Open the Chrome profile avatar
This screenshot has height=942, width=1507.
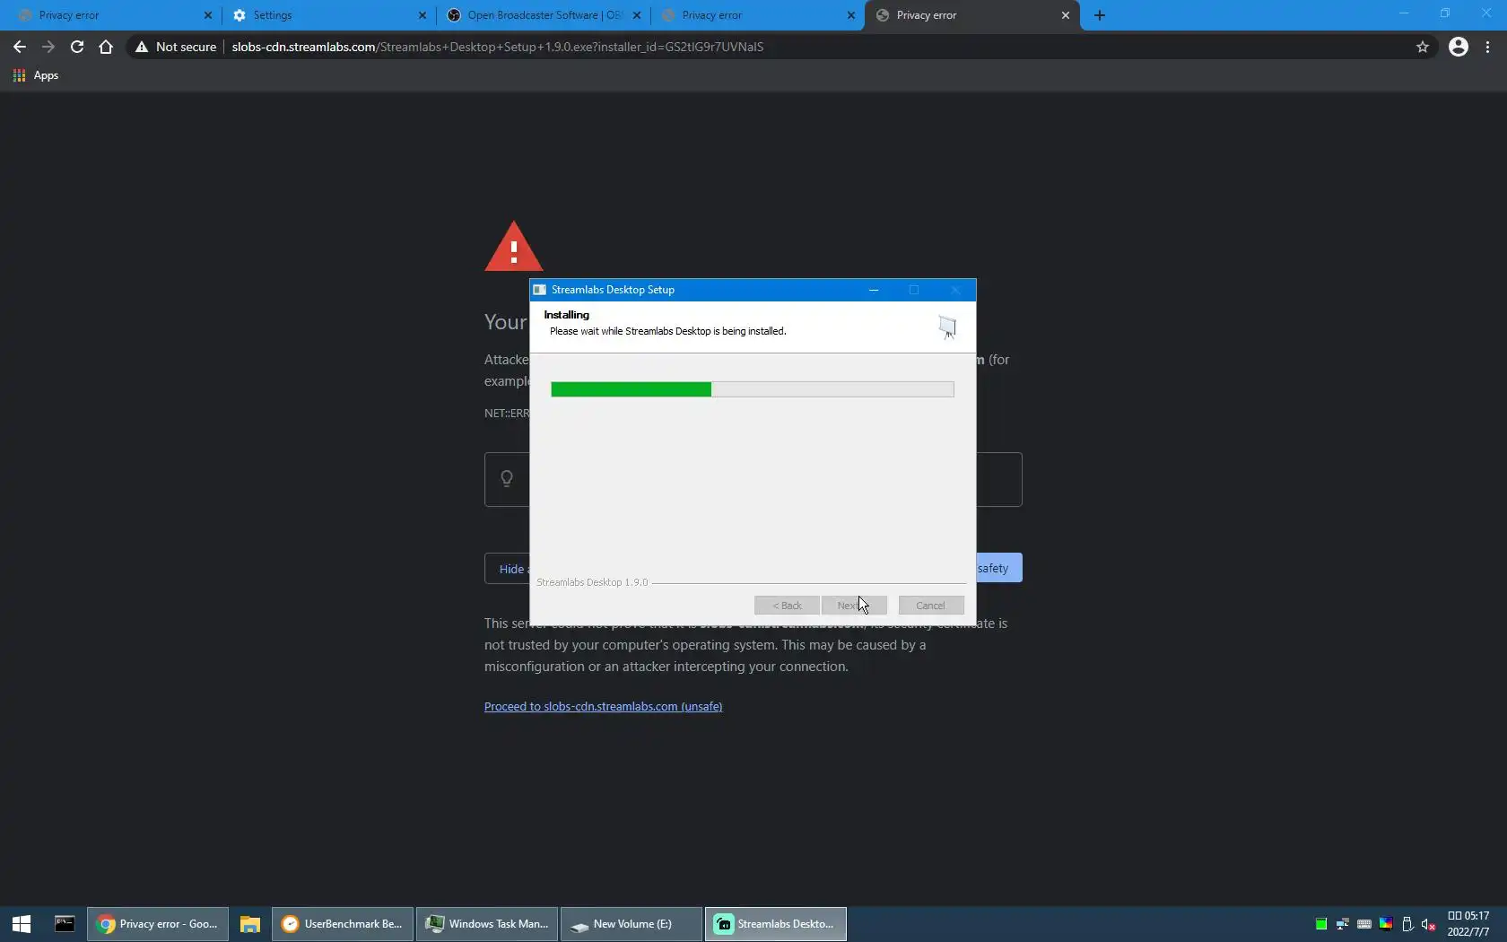pyautogui.click(x=1459, y=47)
